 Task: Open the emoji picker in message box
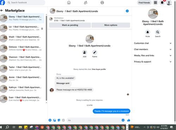click(123, 120)
